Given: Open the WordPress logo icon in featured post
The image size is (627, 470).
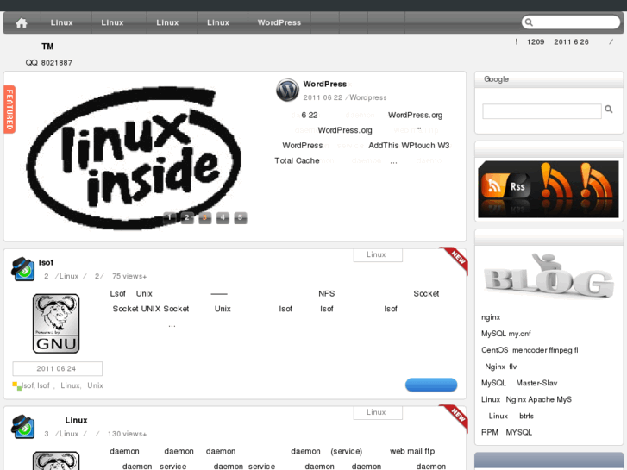Looking at the screenshot, I should (287, 90).
